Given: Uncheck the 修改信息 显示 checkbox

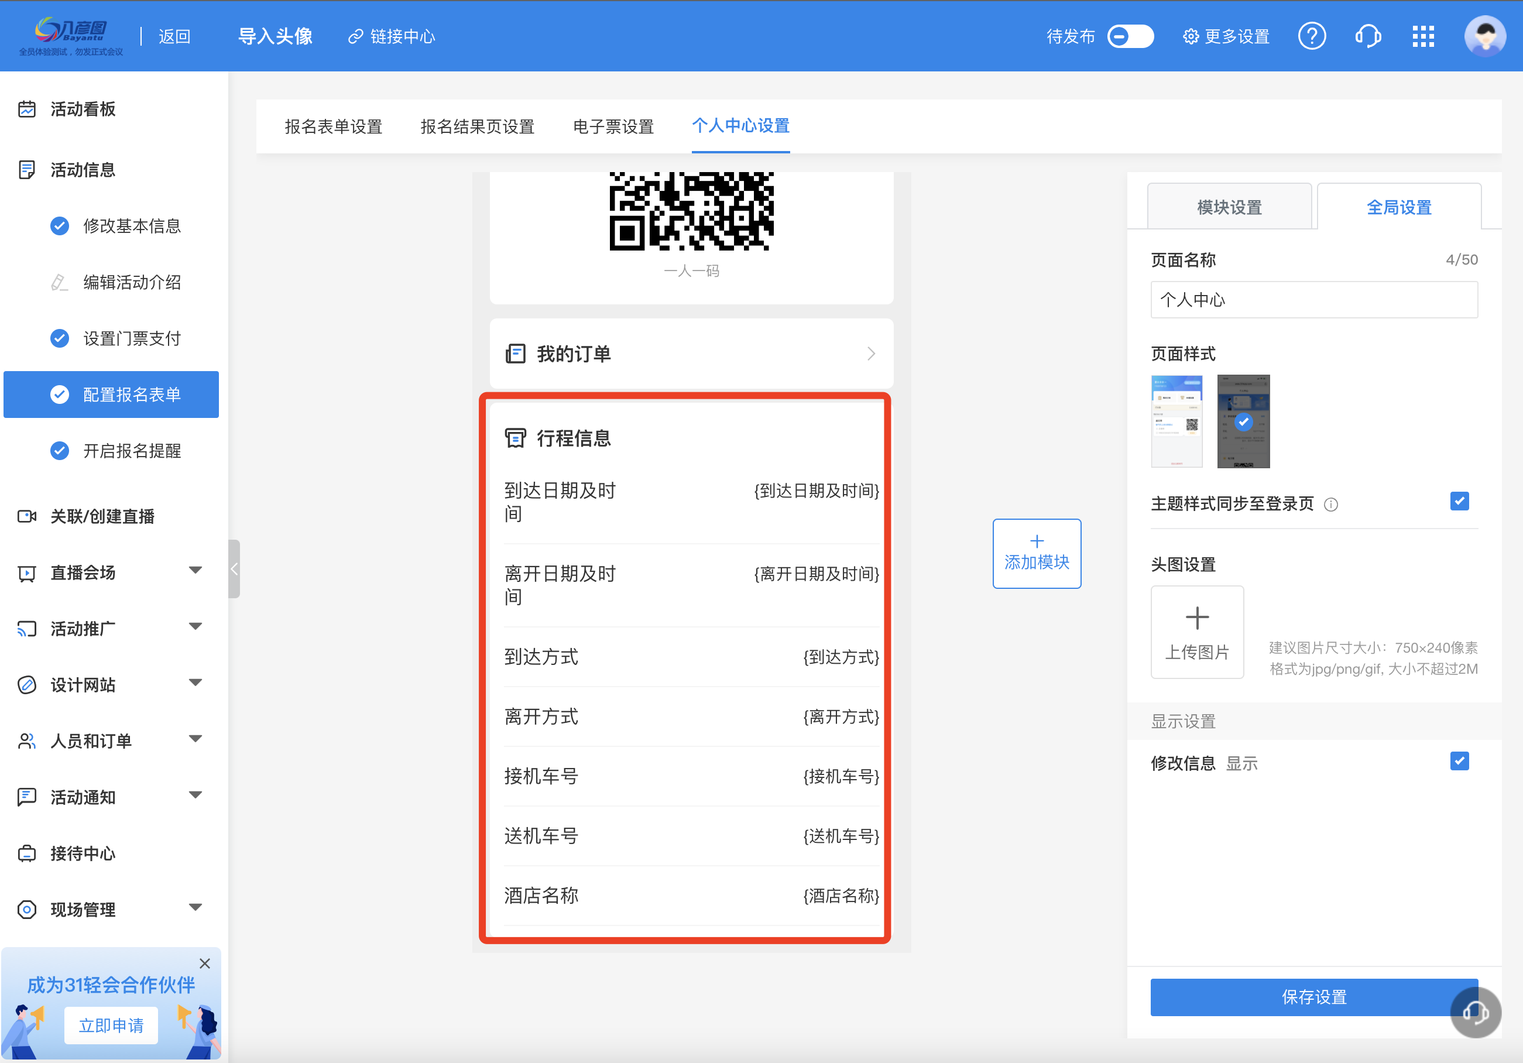Looking at the screenshot, I should pyautogui.click(x=1459, y=761).
